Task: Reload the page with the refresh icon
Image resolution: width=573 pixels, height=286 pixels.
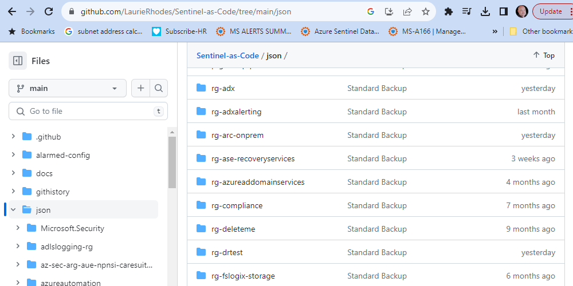Action: [x=49, y=11]
